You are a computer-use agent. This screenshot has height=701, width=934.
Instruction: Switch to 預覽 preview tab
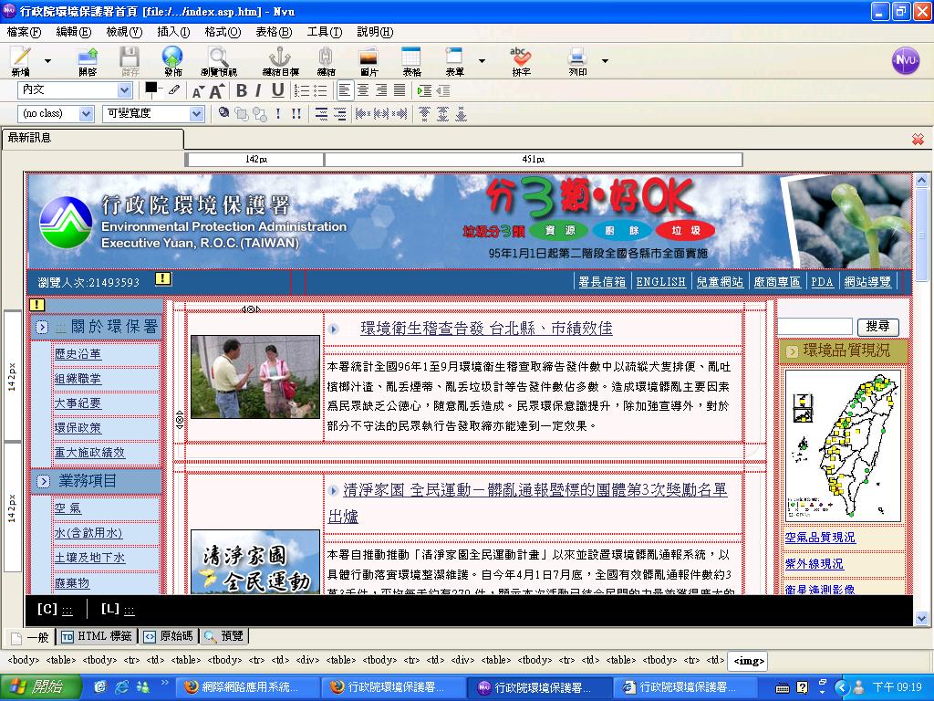[224, 636]
